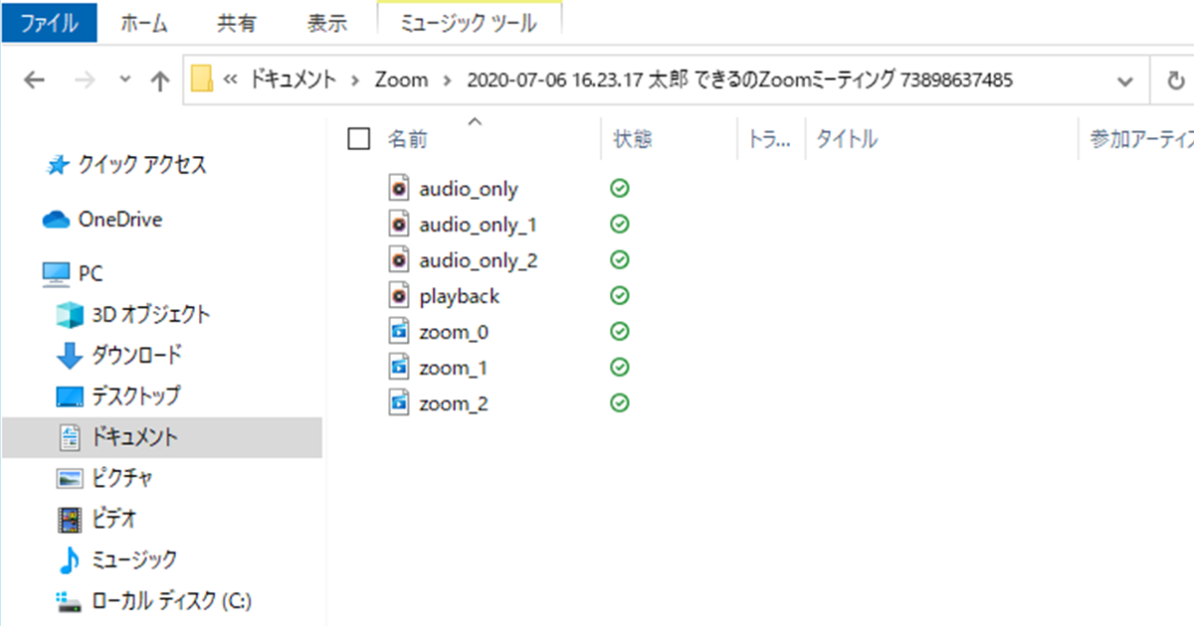
Task: Click the sync status icon for playback
Action: [x=620, y=296]
